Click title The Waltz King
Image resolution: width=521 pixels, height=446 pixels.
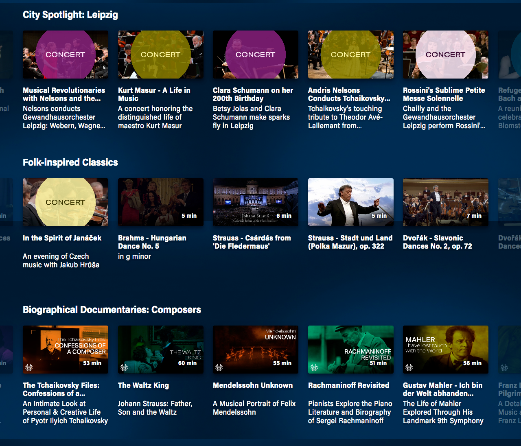[143, 385]
